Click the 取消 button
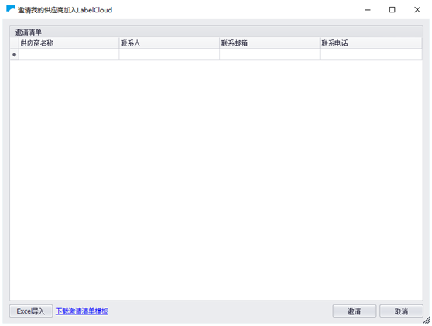The height and width of the screenshot is (326, 432). 401,311
